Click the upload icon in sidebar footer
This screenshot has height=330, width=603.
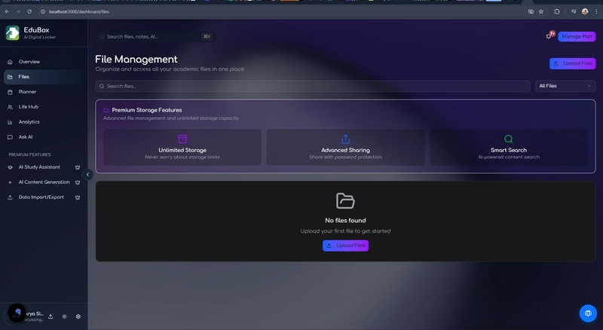[51, 316]
